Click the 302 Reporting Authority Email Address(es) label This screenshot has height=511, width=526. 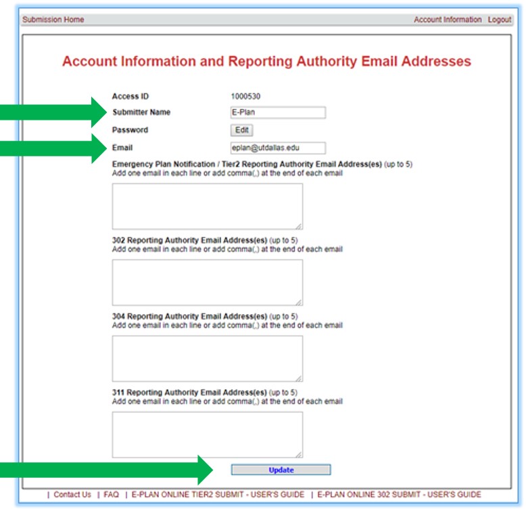(189, 241)
